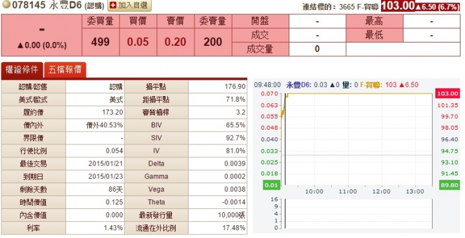Click the change value ▲0.00 (0.0%)

[x=41, y=45]
